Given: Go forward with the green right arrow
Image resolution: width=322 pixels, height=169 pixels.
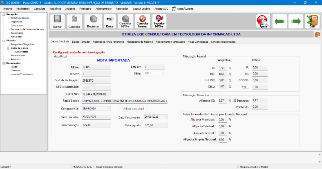Looking at the screenshot, I should click(x=296, y=21).
